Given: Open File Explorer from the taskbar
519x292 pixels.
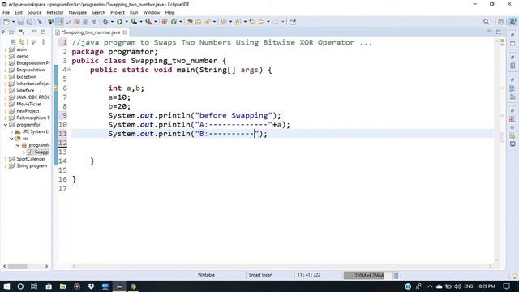Looking at the screenshot, I should 63,286.
